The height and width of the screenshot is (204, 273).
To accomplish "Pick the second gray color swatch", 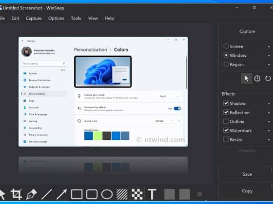I will pos(185,194).
